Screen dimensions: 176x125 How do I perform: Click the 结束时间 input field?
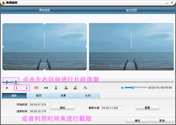point(40,111)
